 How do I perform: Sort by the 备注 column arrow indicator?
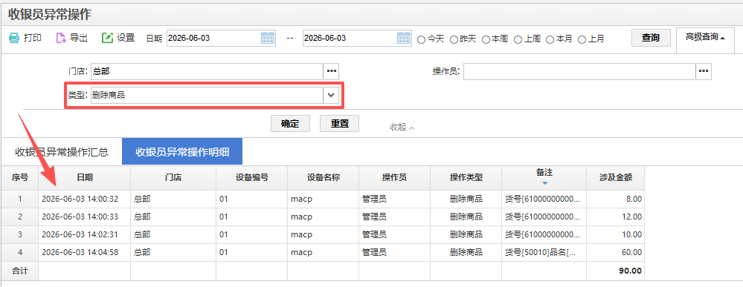coord(544,183)
